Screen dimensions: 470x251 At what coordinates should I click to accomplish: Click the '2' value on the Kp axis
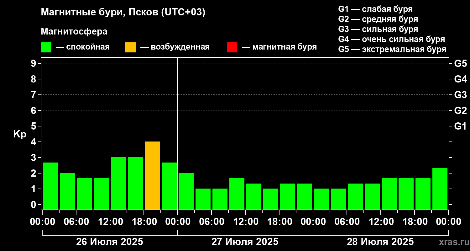click(x=34, y=173)
